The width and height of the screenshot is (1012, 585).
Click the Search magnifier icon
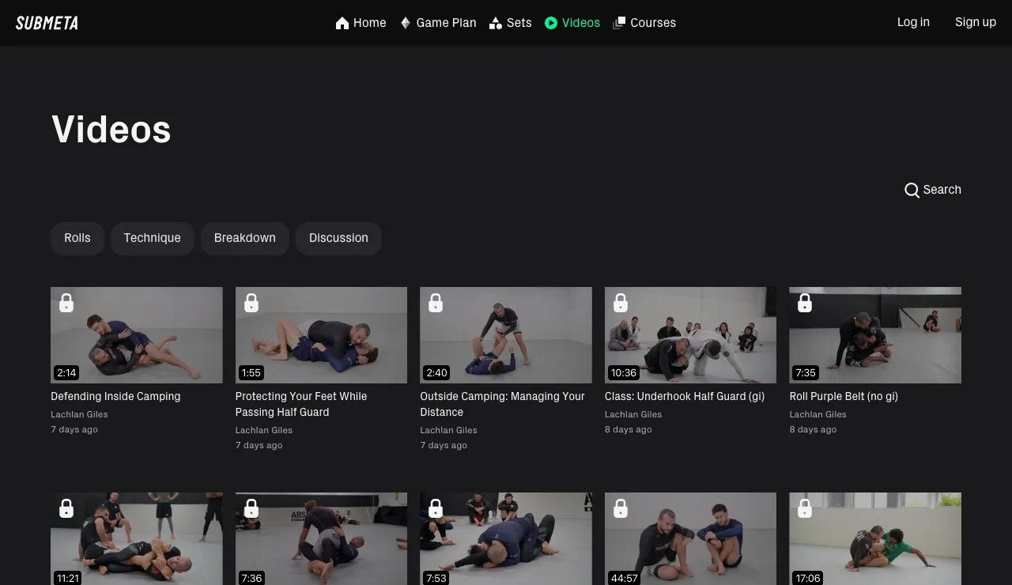click(x=912, y=190)
